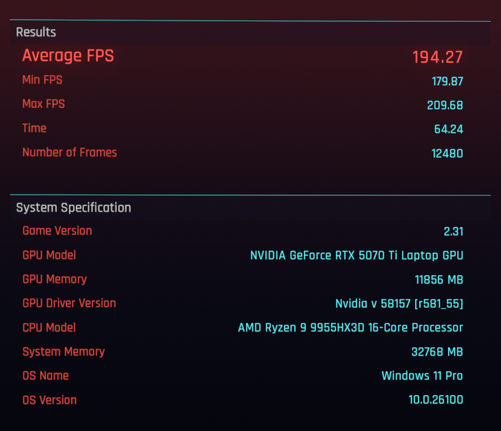Click the OS Version value 10.0.26100
Image resolution: width=501 pixels, height=431 pixels.
tap(435, 400)
